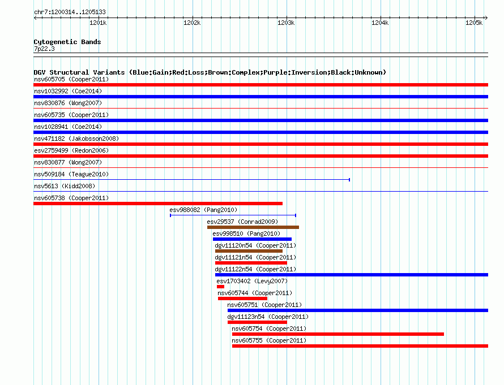Click the blue bar for nsv1028941
Image resolution: width=504 pixels, height=385 pixels.
[x=260, y=132]
